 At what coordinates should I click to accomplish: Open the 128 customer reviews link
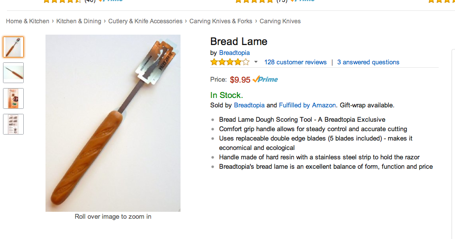(295, 62)
